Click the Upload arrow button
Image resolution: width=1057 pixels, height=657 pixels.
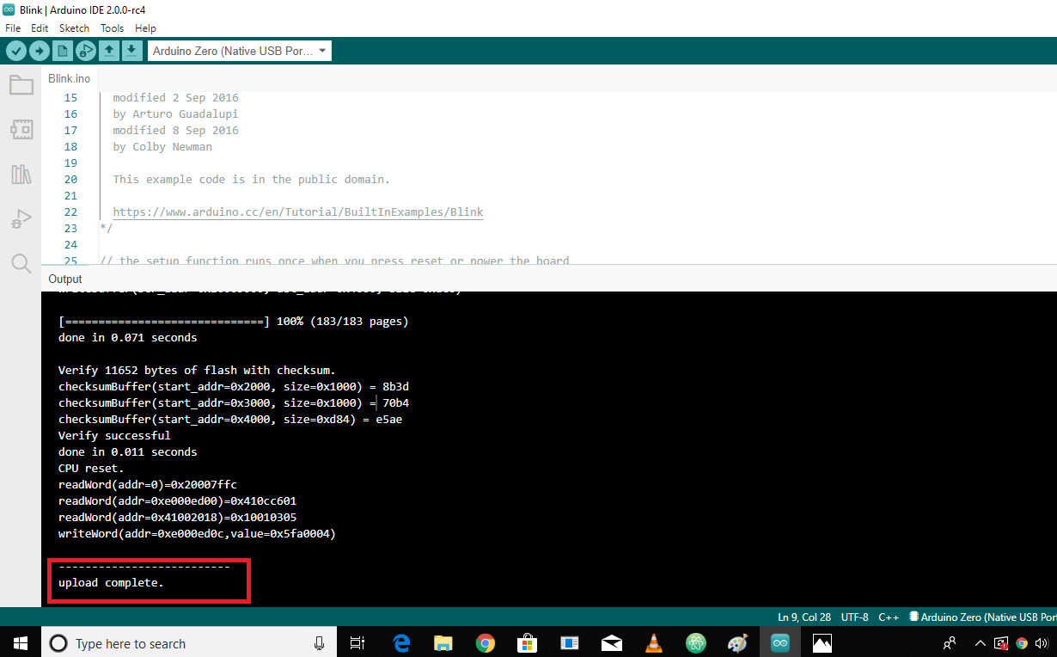pos(40,51)
